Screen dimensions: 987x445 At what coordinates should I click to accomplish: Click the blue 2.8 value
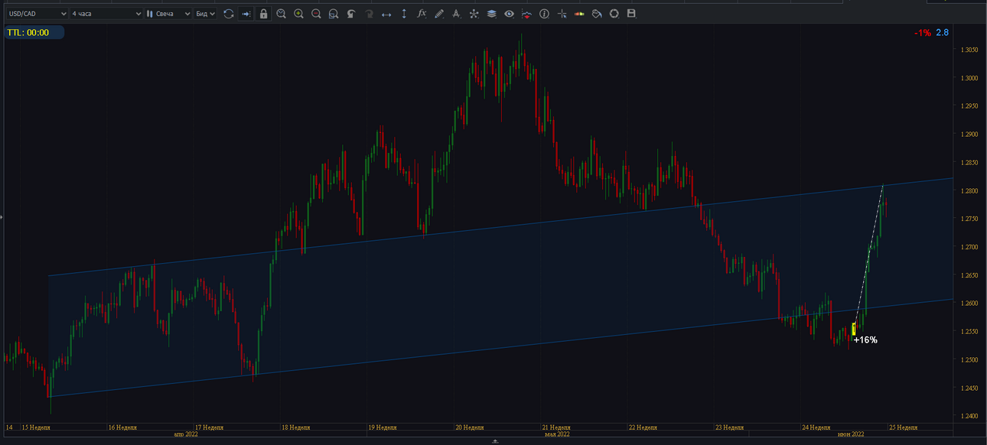click(x=943, y=33)
